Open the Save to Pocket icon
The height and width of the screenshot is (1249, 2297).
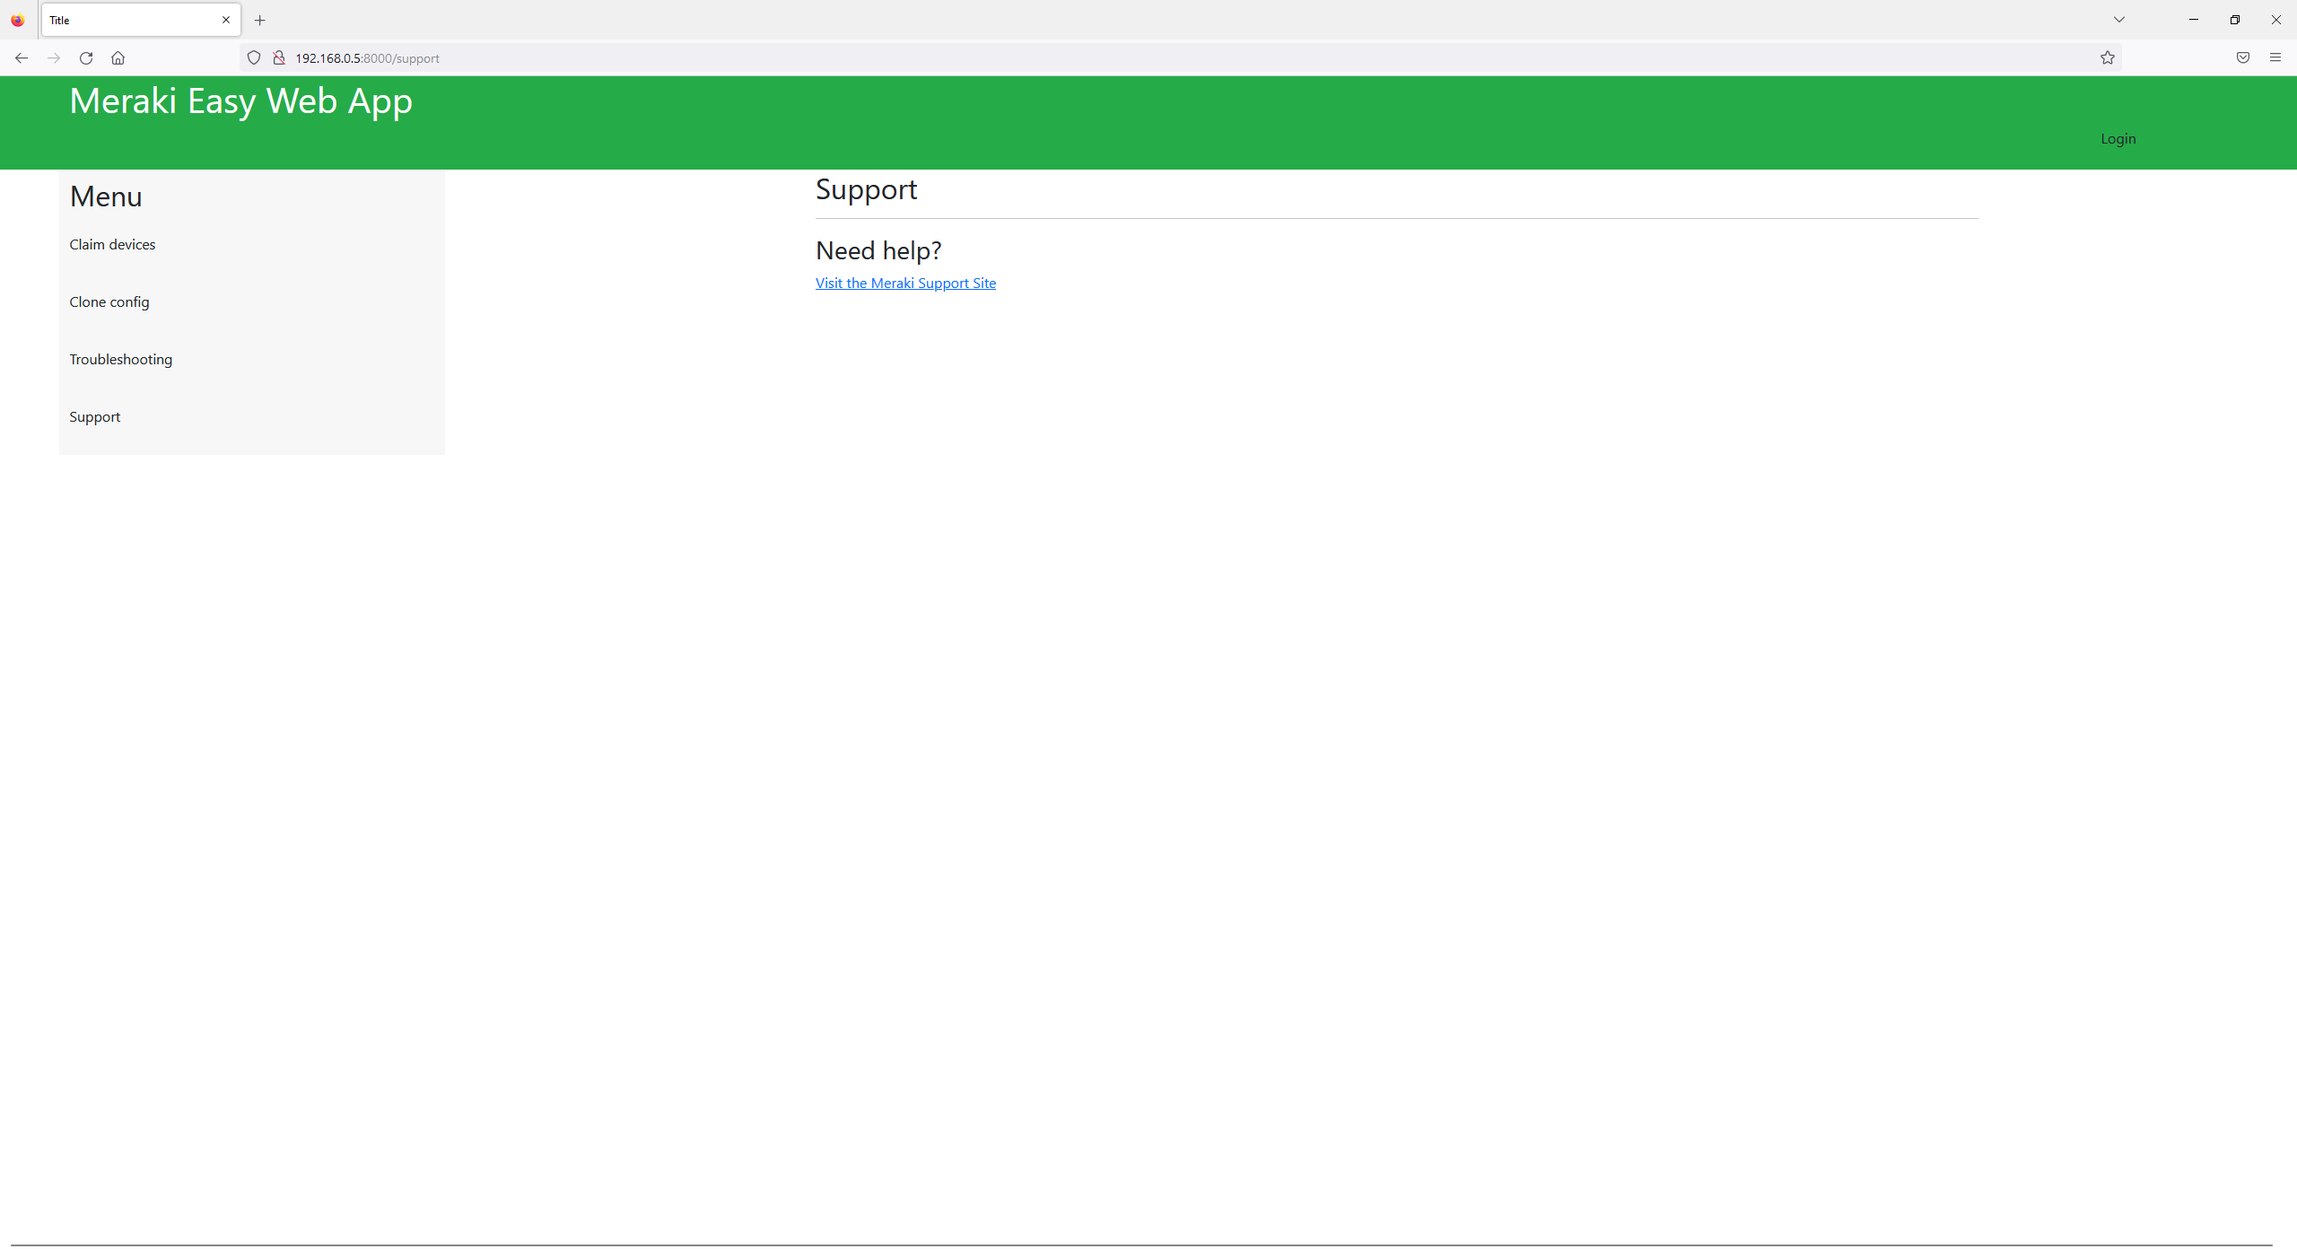pos(2242,58)
